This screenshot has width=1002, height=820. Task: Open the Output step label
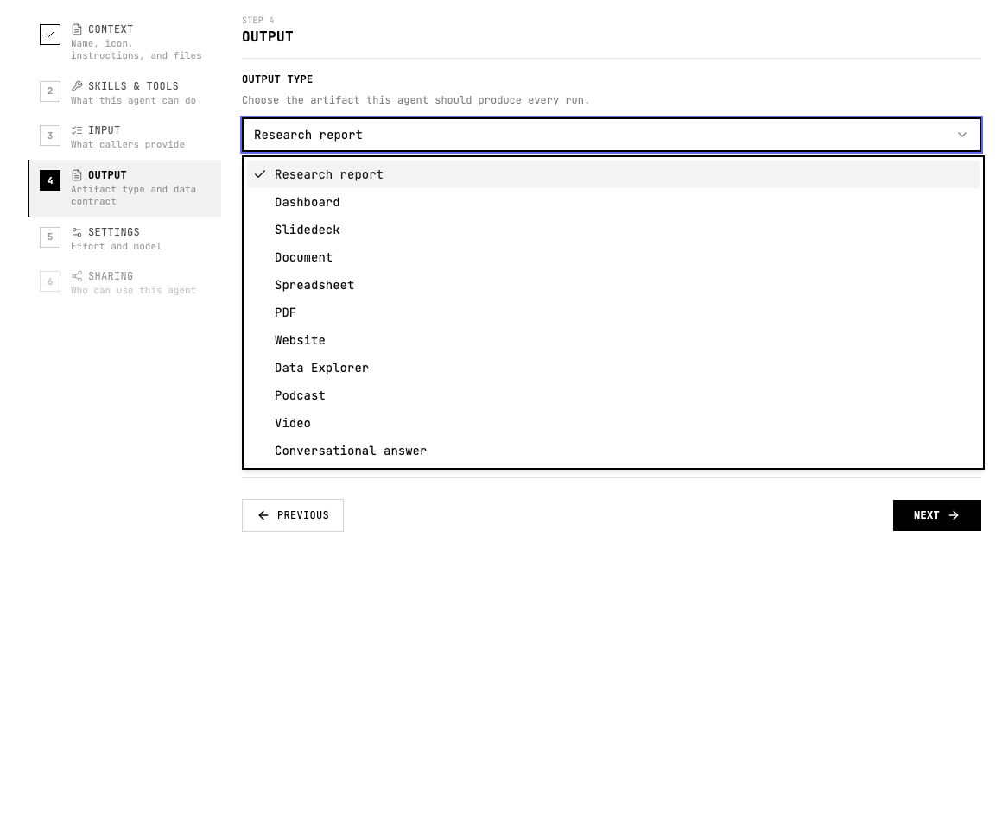107,175
